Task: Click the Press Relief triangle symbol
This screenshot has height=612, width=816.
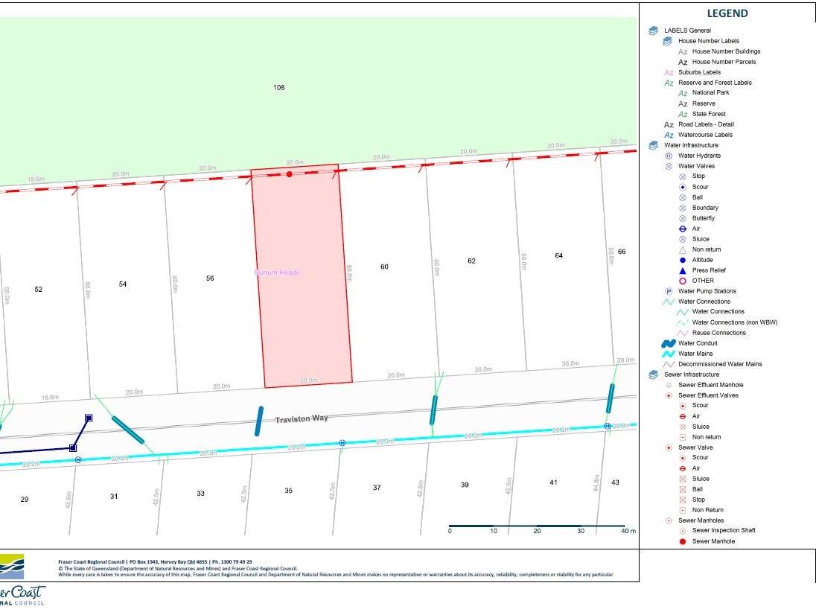Action: [682, 270]
